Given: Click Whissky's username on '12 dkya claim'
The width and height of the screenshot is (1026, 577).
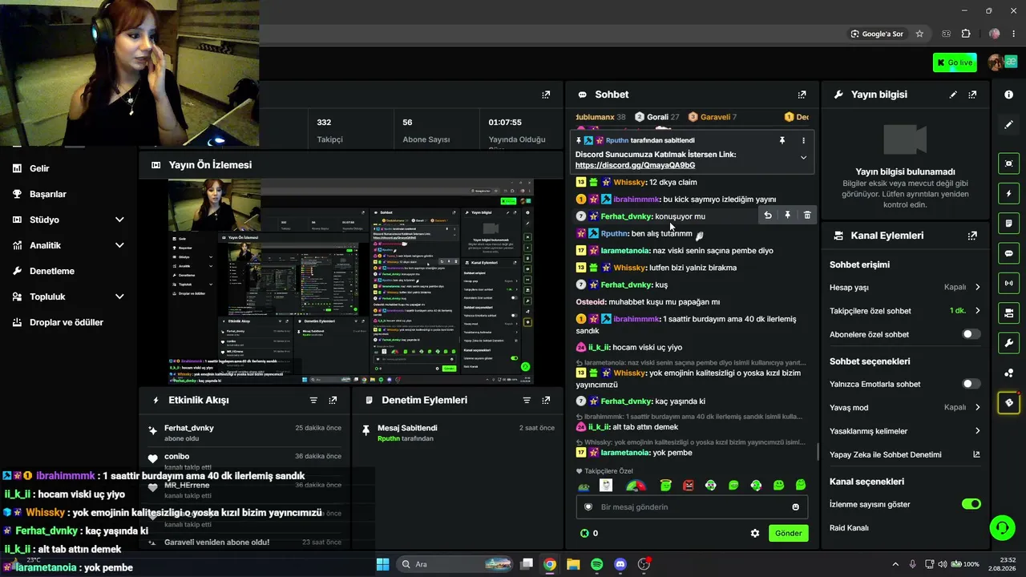Looking at the screenshot, I should coord(629,182).
